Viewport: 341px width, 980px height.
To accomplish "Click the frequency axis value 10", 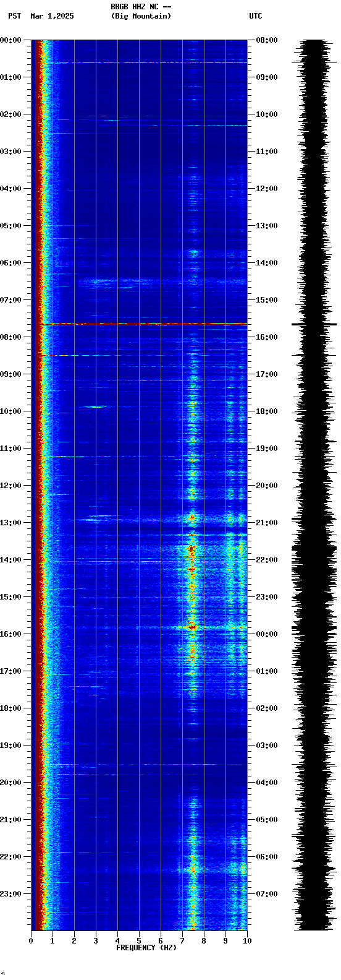I will (247, 941).
